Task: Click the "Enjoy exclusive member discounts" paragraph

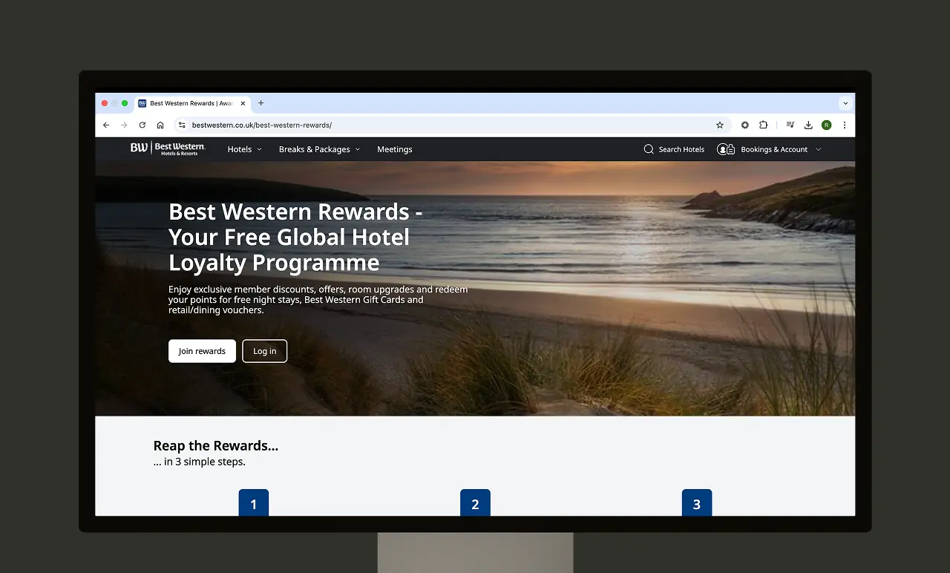Action: click(x=318, y=300)
